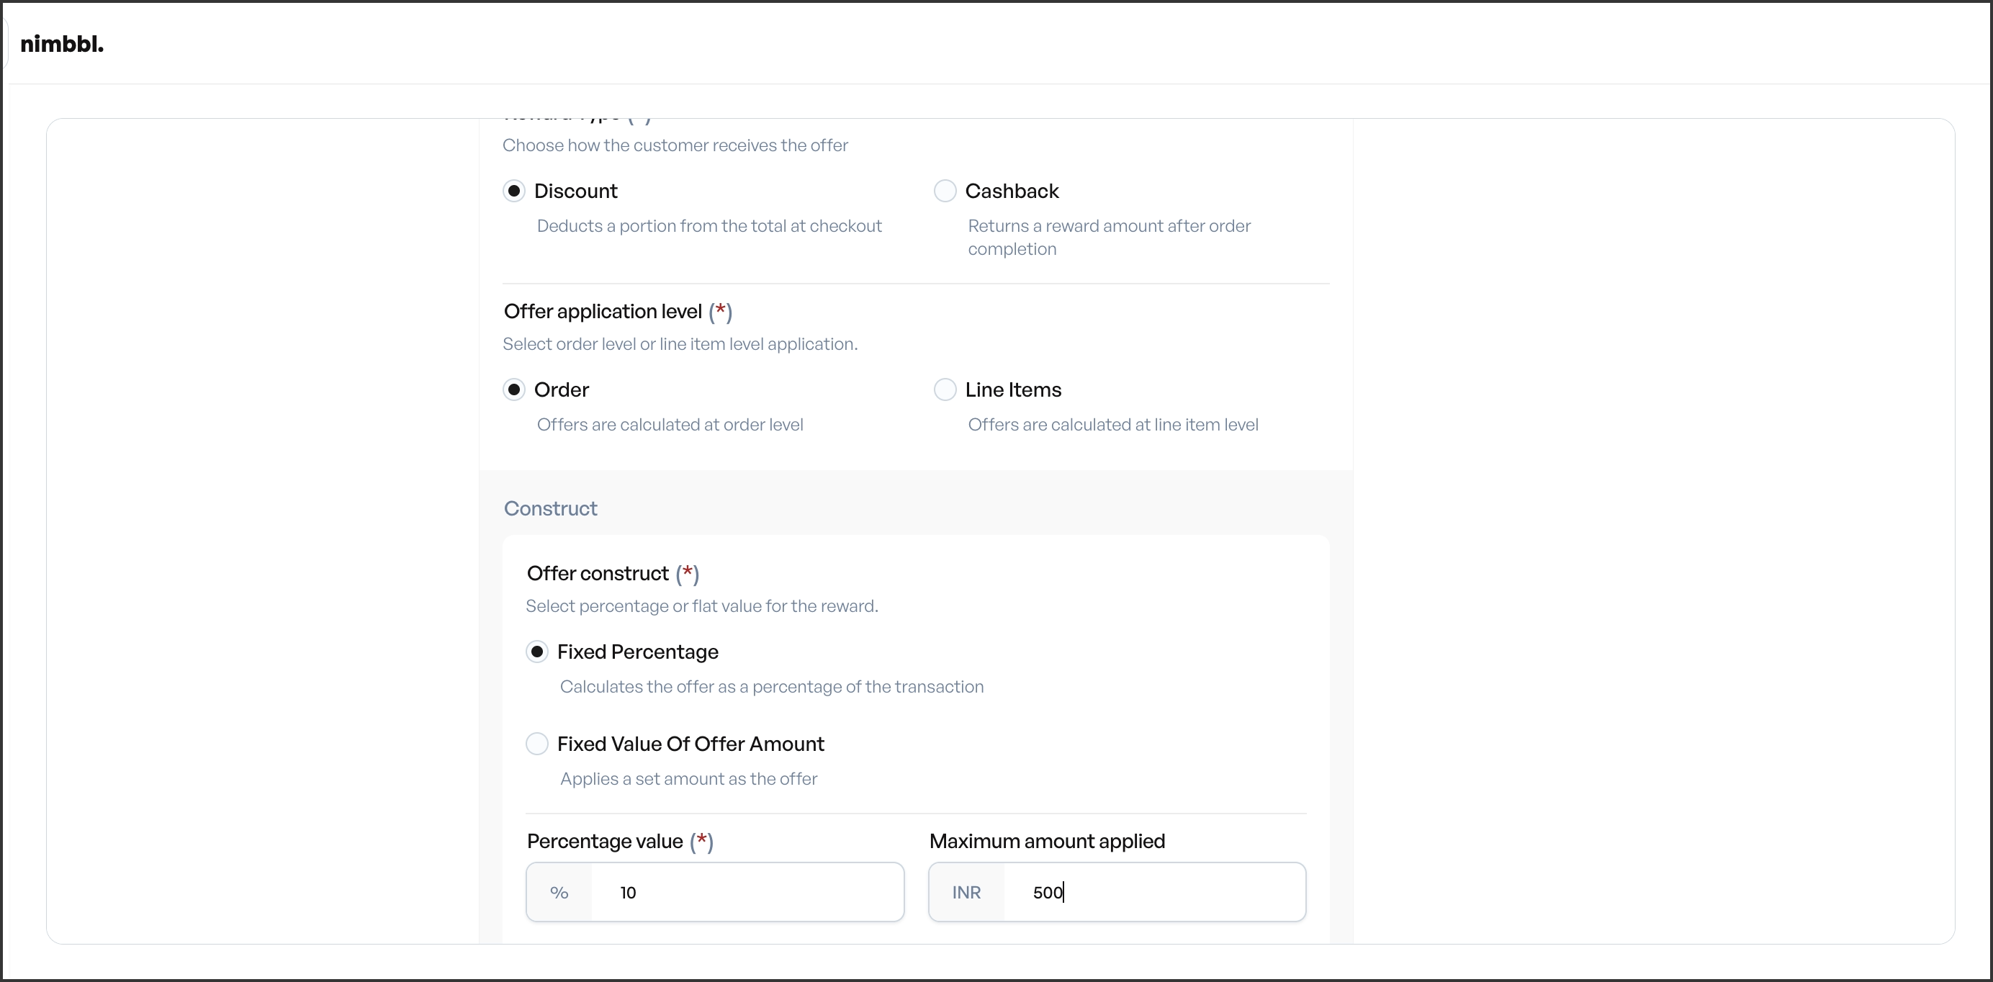
Task: Click the INR currency prefix
Action: (966, 892)
